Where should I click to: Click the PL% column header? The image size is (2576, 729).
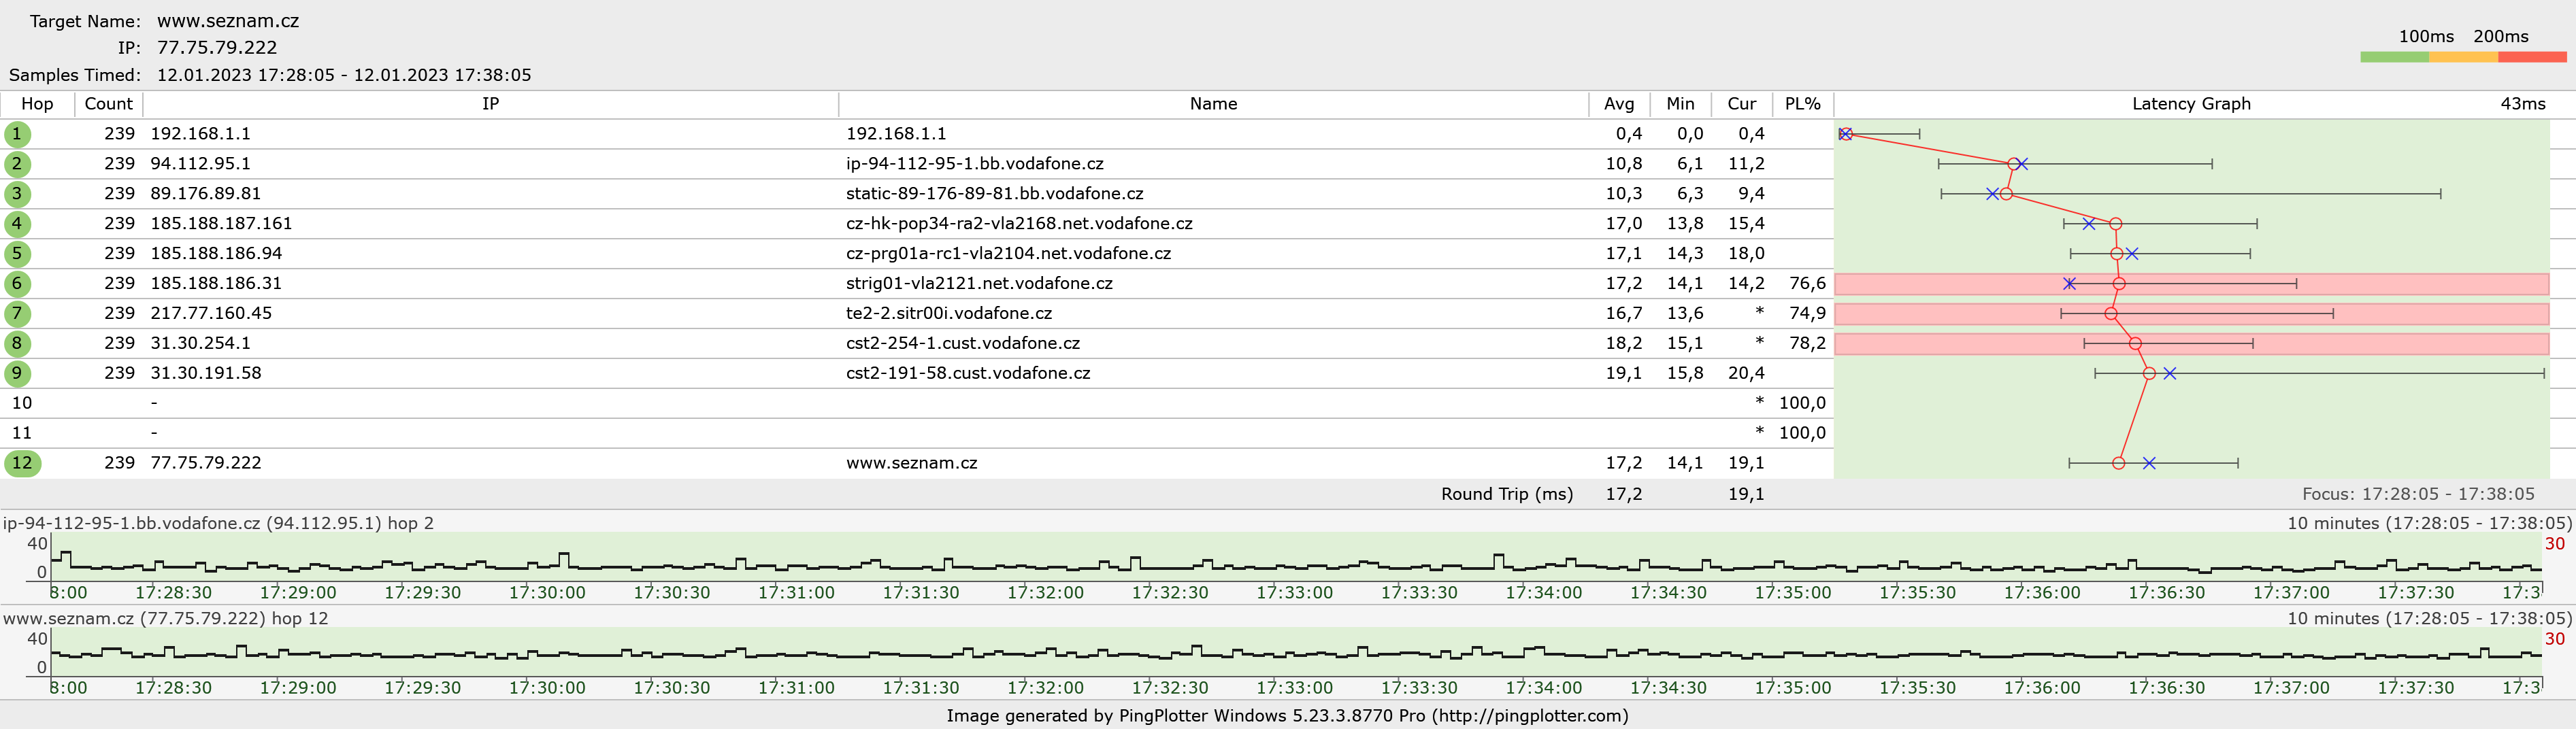point(1802,104)
